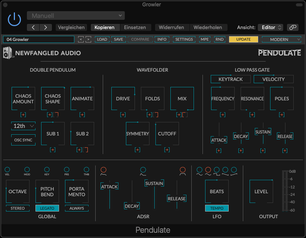Select the square wave LFO shape

208,170
